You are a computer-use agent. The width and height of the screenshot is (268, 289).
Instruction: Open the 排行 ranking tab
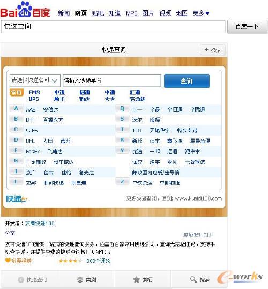pos(143,280)
